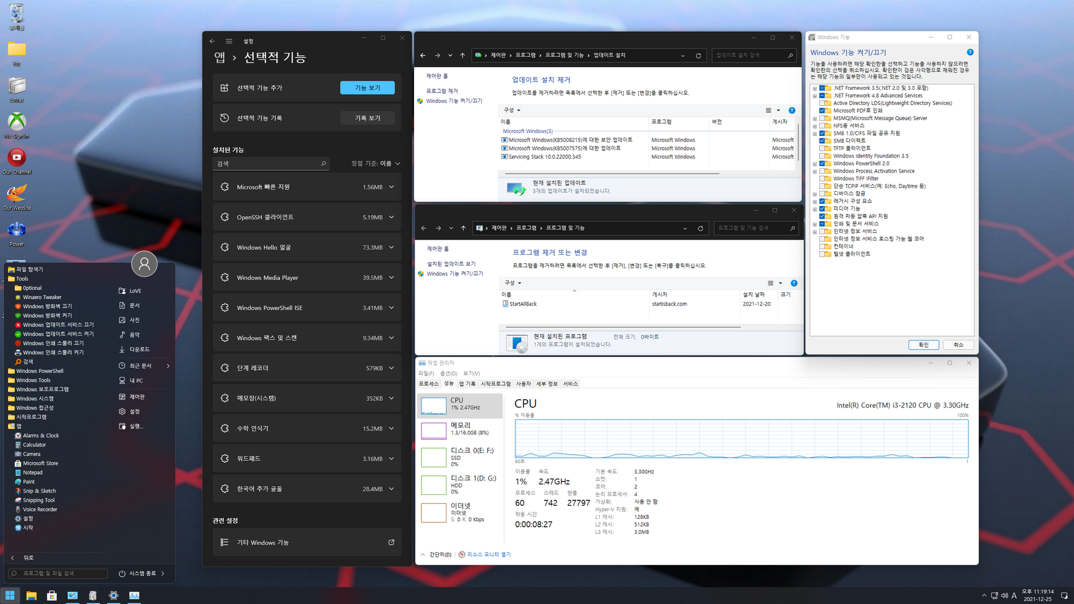The height and width of the screenshot is (604, 1074).
Task: Click horizontal scrollbar in programs list
Action: (x=623, y=327)
